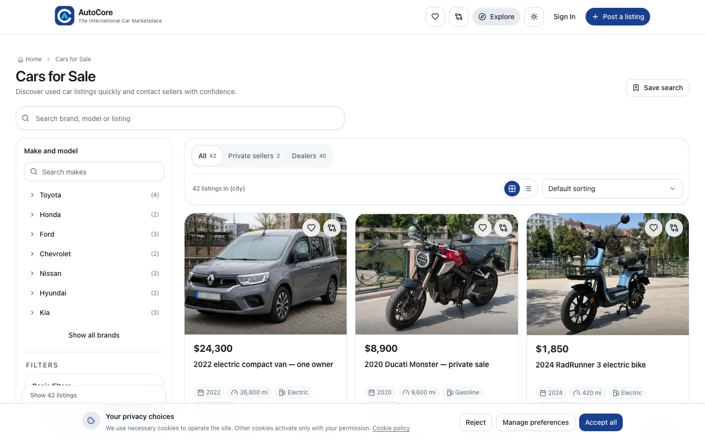Viewport: 705px width, 441px height.
Task: Add Ducati Monster to compare
Action: click(x=503, y=227)
